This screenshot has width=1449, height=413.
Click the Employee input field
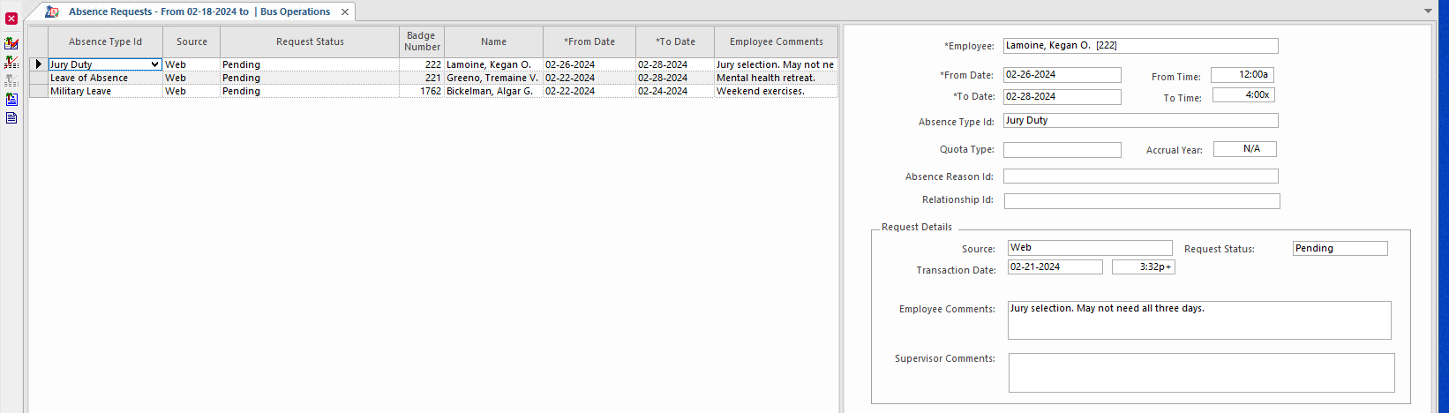[1140, 46]
